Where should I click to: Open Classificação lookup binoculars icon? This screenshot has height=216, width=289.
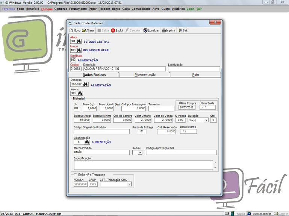[x=87, y=142]
